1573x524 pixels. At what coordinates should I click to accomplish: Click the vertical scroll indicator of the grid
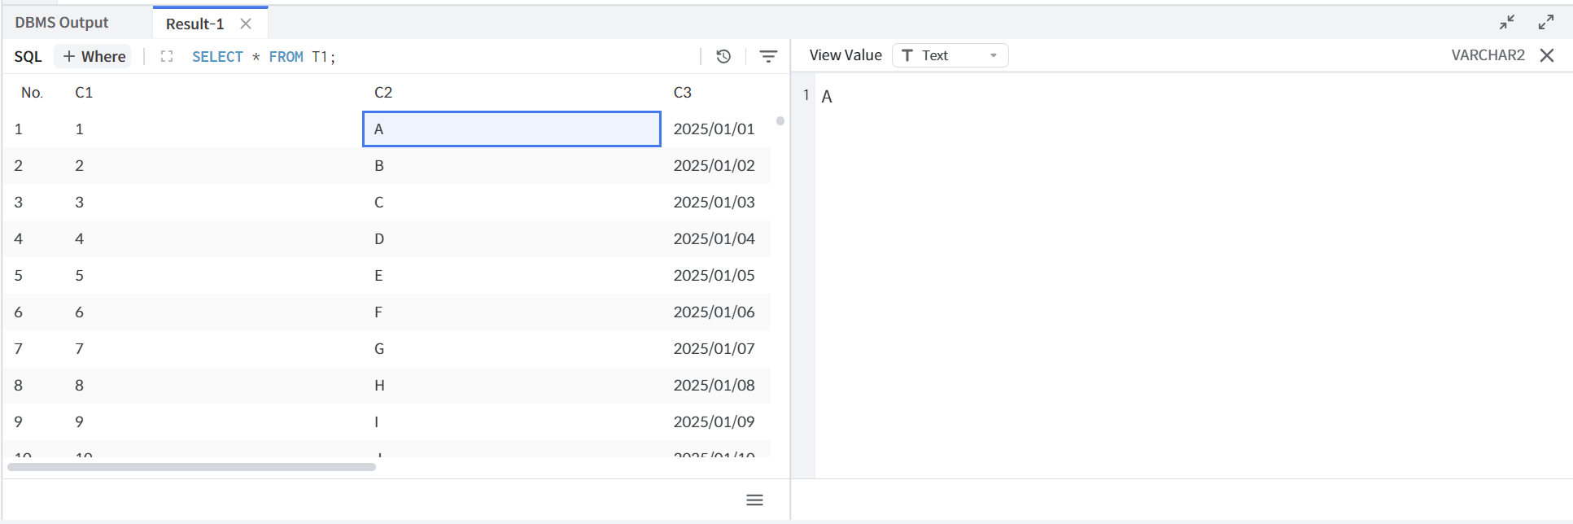click(x=780, y=121)
